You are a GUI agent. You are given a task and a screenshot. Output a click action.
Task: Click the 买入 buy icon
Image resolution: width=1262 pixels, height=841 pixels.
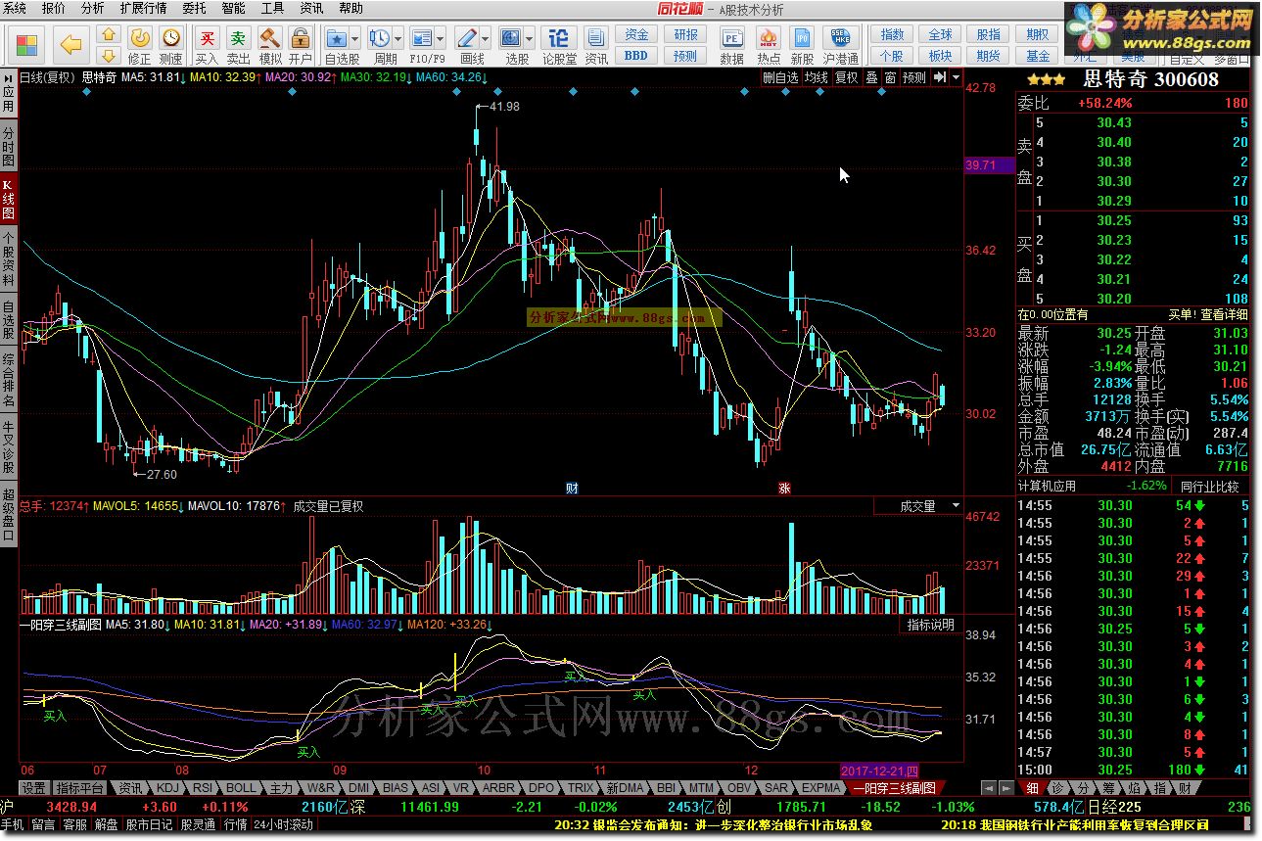tap(207, 44)
